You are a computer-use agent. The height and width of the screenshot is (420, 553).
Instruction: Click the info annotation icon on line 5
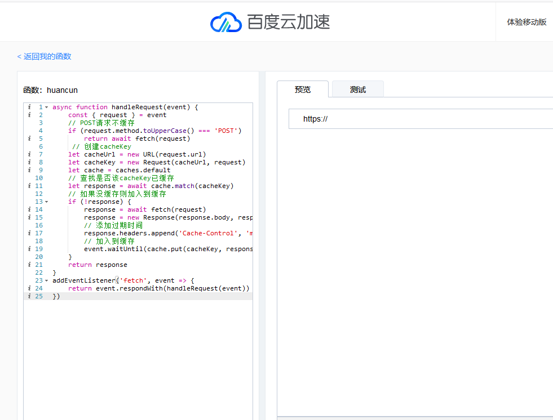(29, 138)
